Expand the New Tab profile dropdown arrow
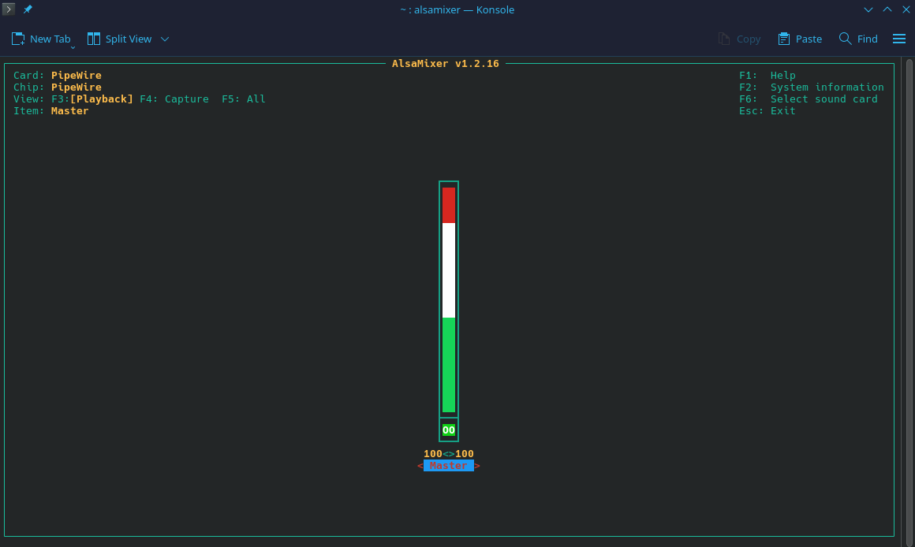Screen dimensions: 915x547 (x=73, y=47)
